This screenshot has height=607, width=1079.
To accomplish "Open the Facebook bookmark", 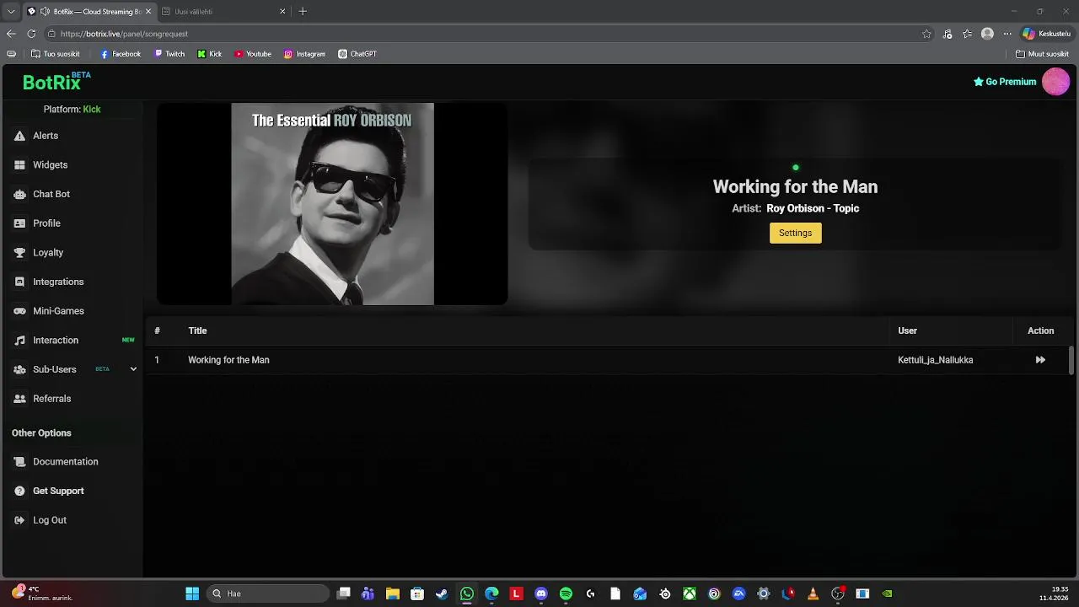I will click(121, 54).
